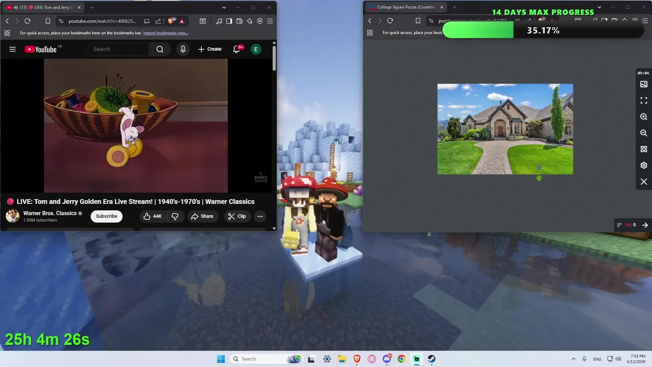Select the LIVE: Tom and Jerry tab

[43, 7]
